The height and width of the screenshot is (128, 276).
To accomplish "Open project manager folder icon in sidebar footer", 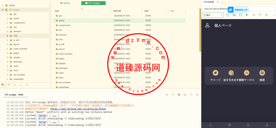I will (3, 85).
